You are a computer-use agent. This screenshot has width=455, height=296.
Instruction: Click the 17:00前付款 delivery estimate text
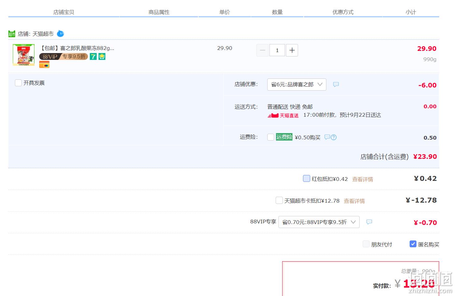click(x=342, y=115)
